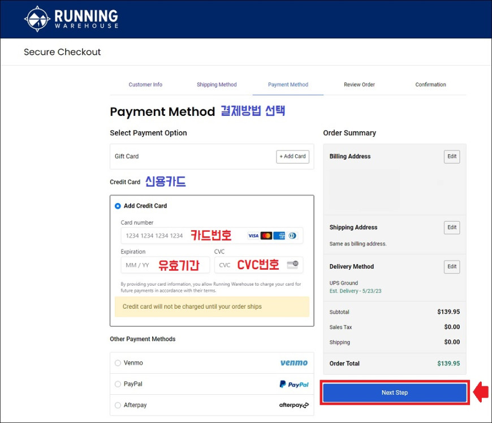Click the Est. Delivery - 5/23/23 text

355,291
